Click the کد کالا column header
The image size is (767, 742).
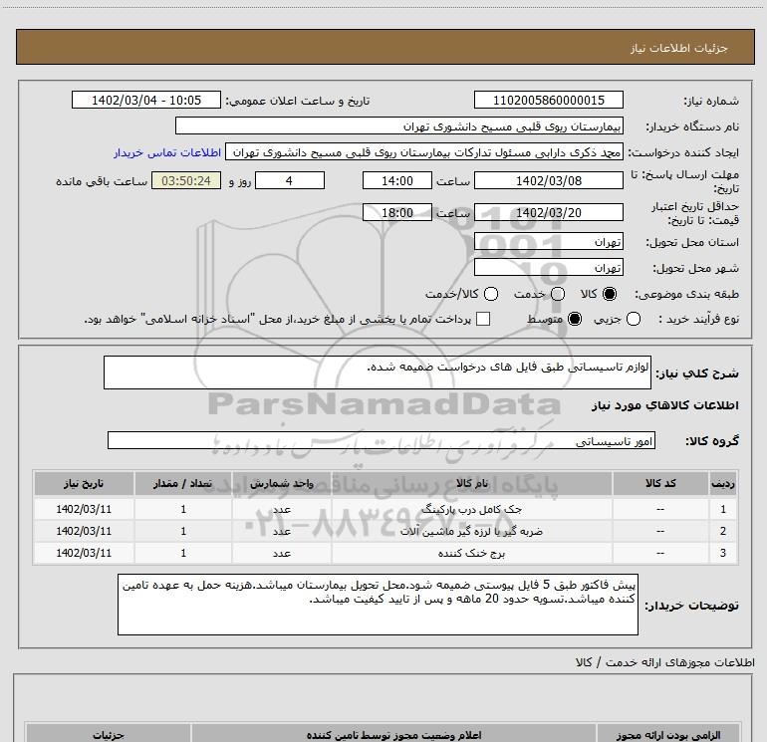point(660,483)
